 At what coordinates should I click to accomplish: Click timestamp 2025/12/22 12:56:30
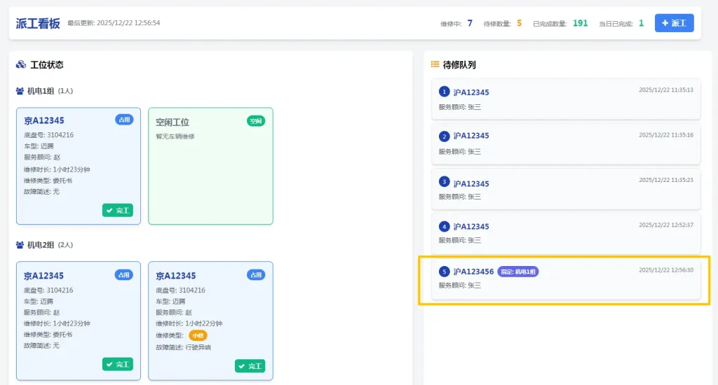coord(666,270)
